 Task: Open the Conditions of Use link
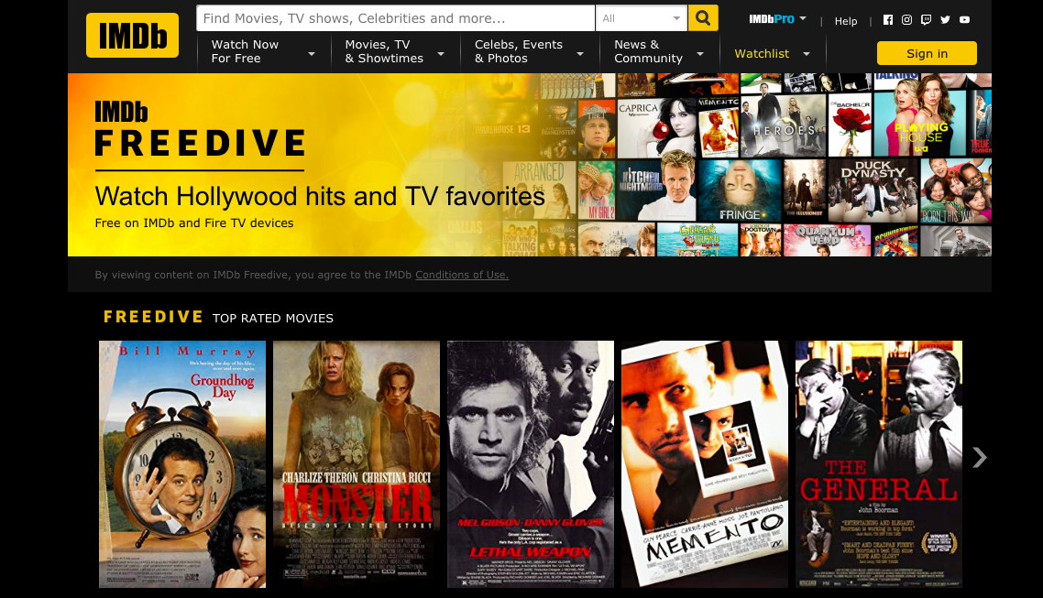tap(462, 275)
